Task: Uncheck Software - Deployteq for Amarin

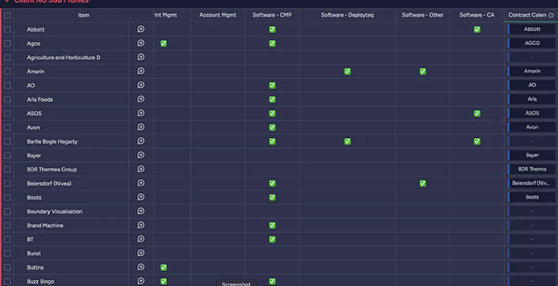Action: click(347, 71)
